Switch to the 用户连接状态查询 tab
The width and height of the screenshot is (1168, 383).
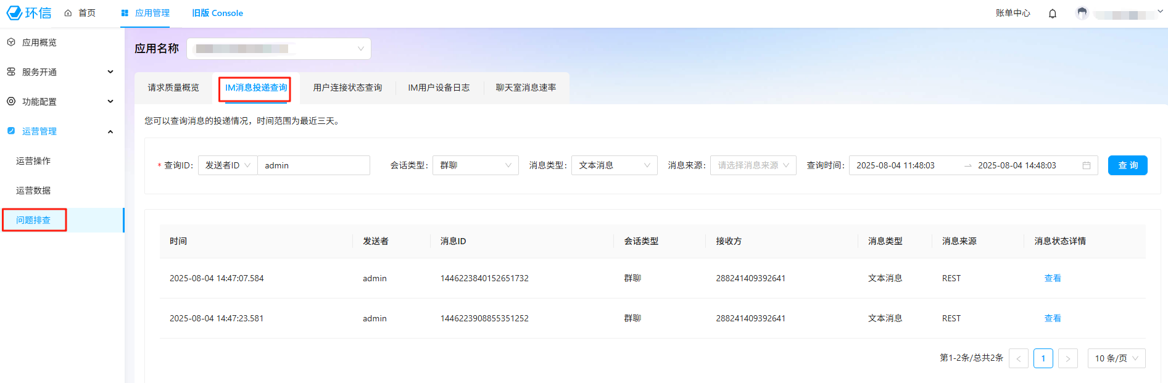(x=347, y=88)
